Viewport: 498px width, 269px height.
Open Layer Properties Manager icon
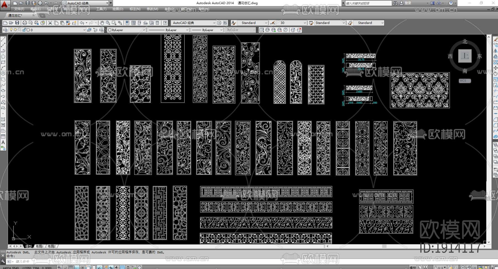(x=5, y=30)
